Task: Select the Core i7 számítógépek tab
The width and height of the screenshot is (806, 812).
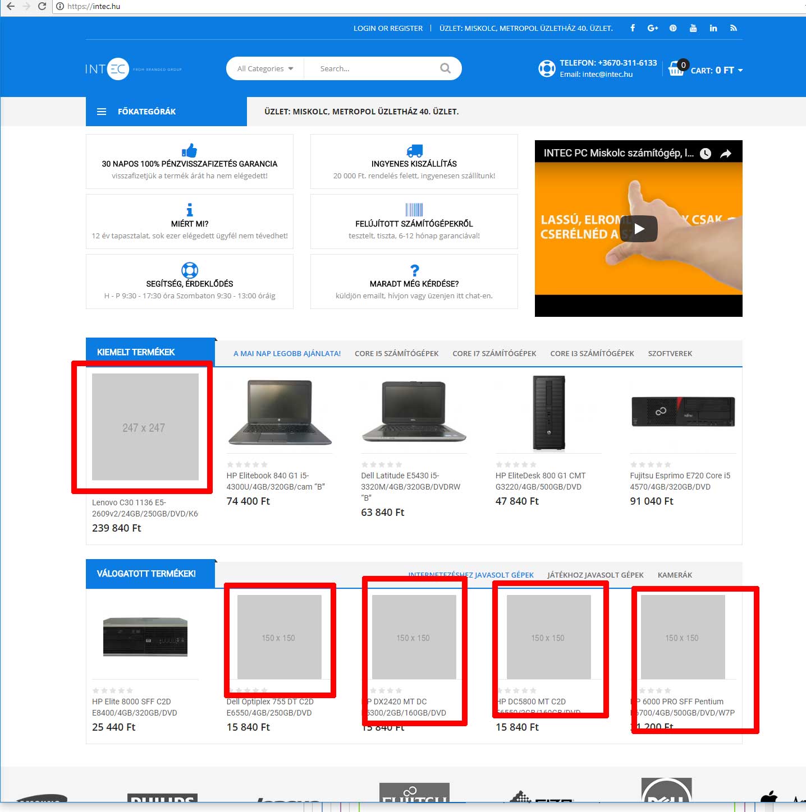Action: coord(494,353)
